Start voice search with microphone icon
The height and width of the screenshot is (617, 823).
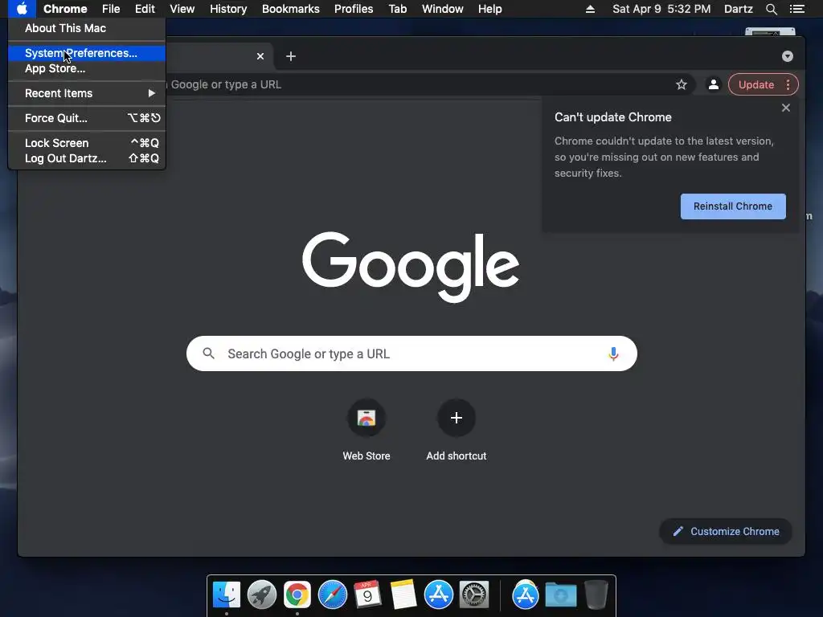tap(613, 353)
